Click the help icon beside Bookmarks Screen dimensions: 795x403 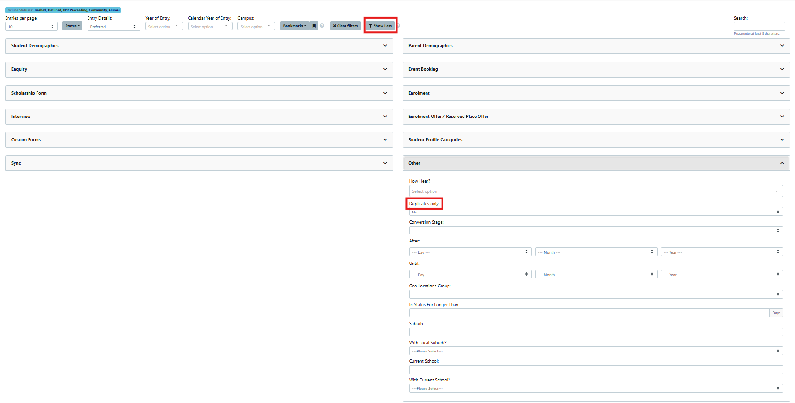322,26
